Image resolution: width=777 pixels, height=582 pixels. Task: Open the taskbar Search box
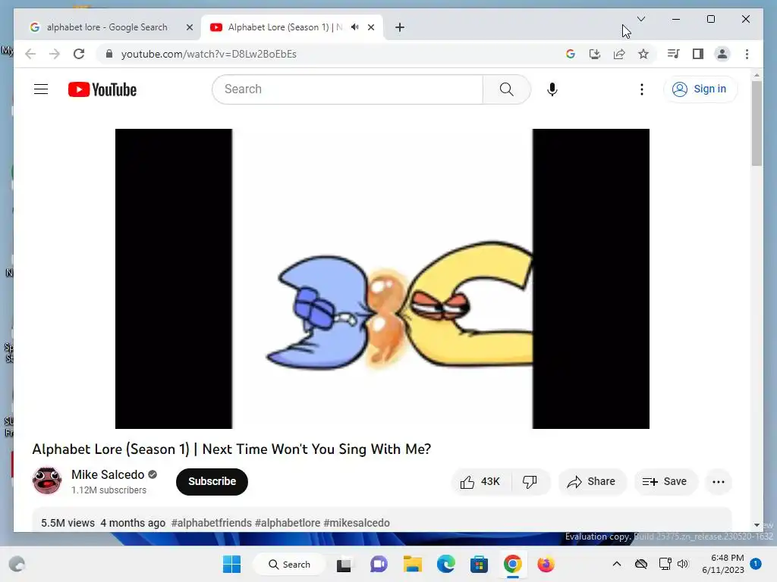[289, 564]
